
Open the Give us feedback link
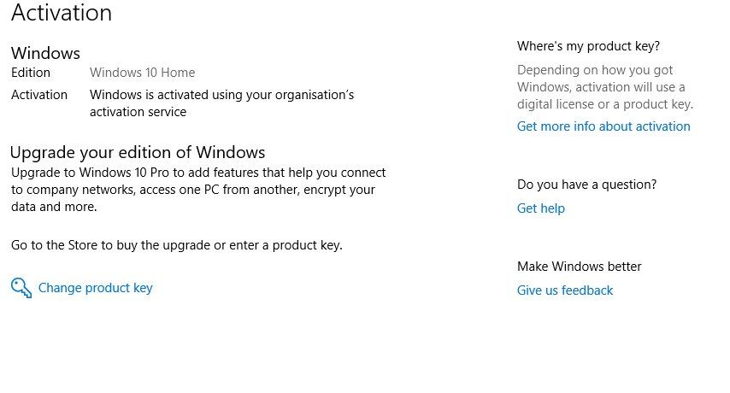coord(564,290)
